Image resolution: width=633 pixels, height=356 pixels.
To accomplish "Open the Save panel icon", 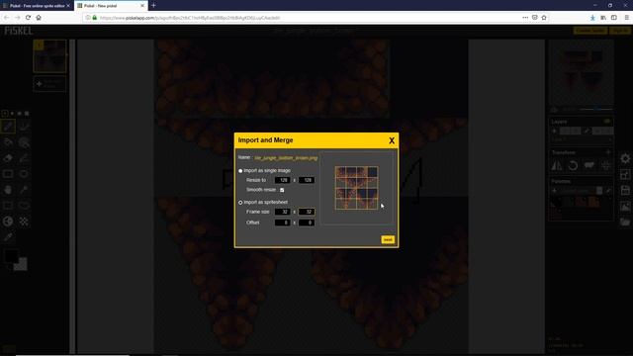I will [625, 190].
